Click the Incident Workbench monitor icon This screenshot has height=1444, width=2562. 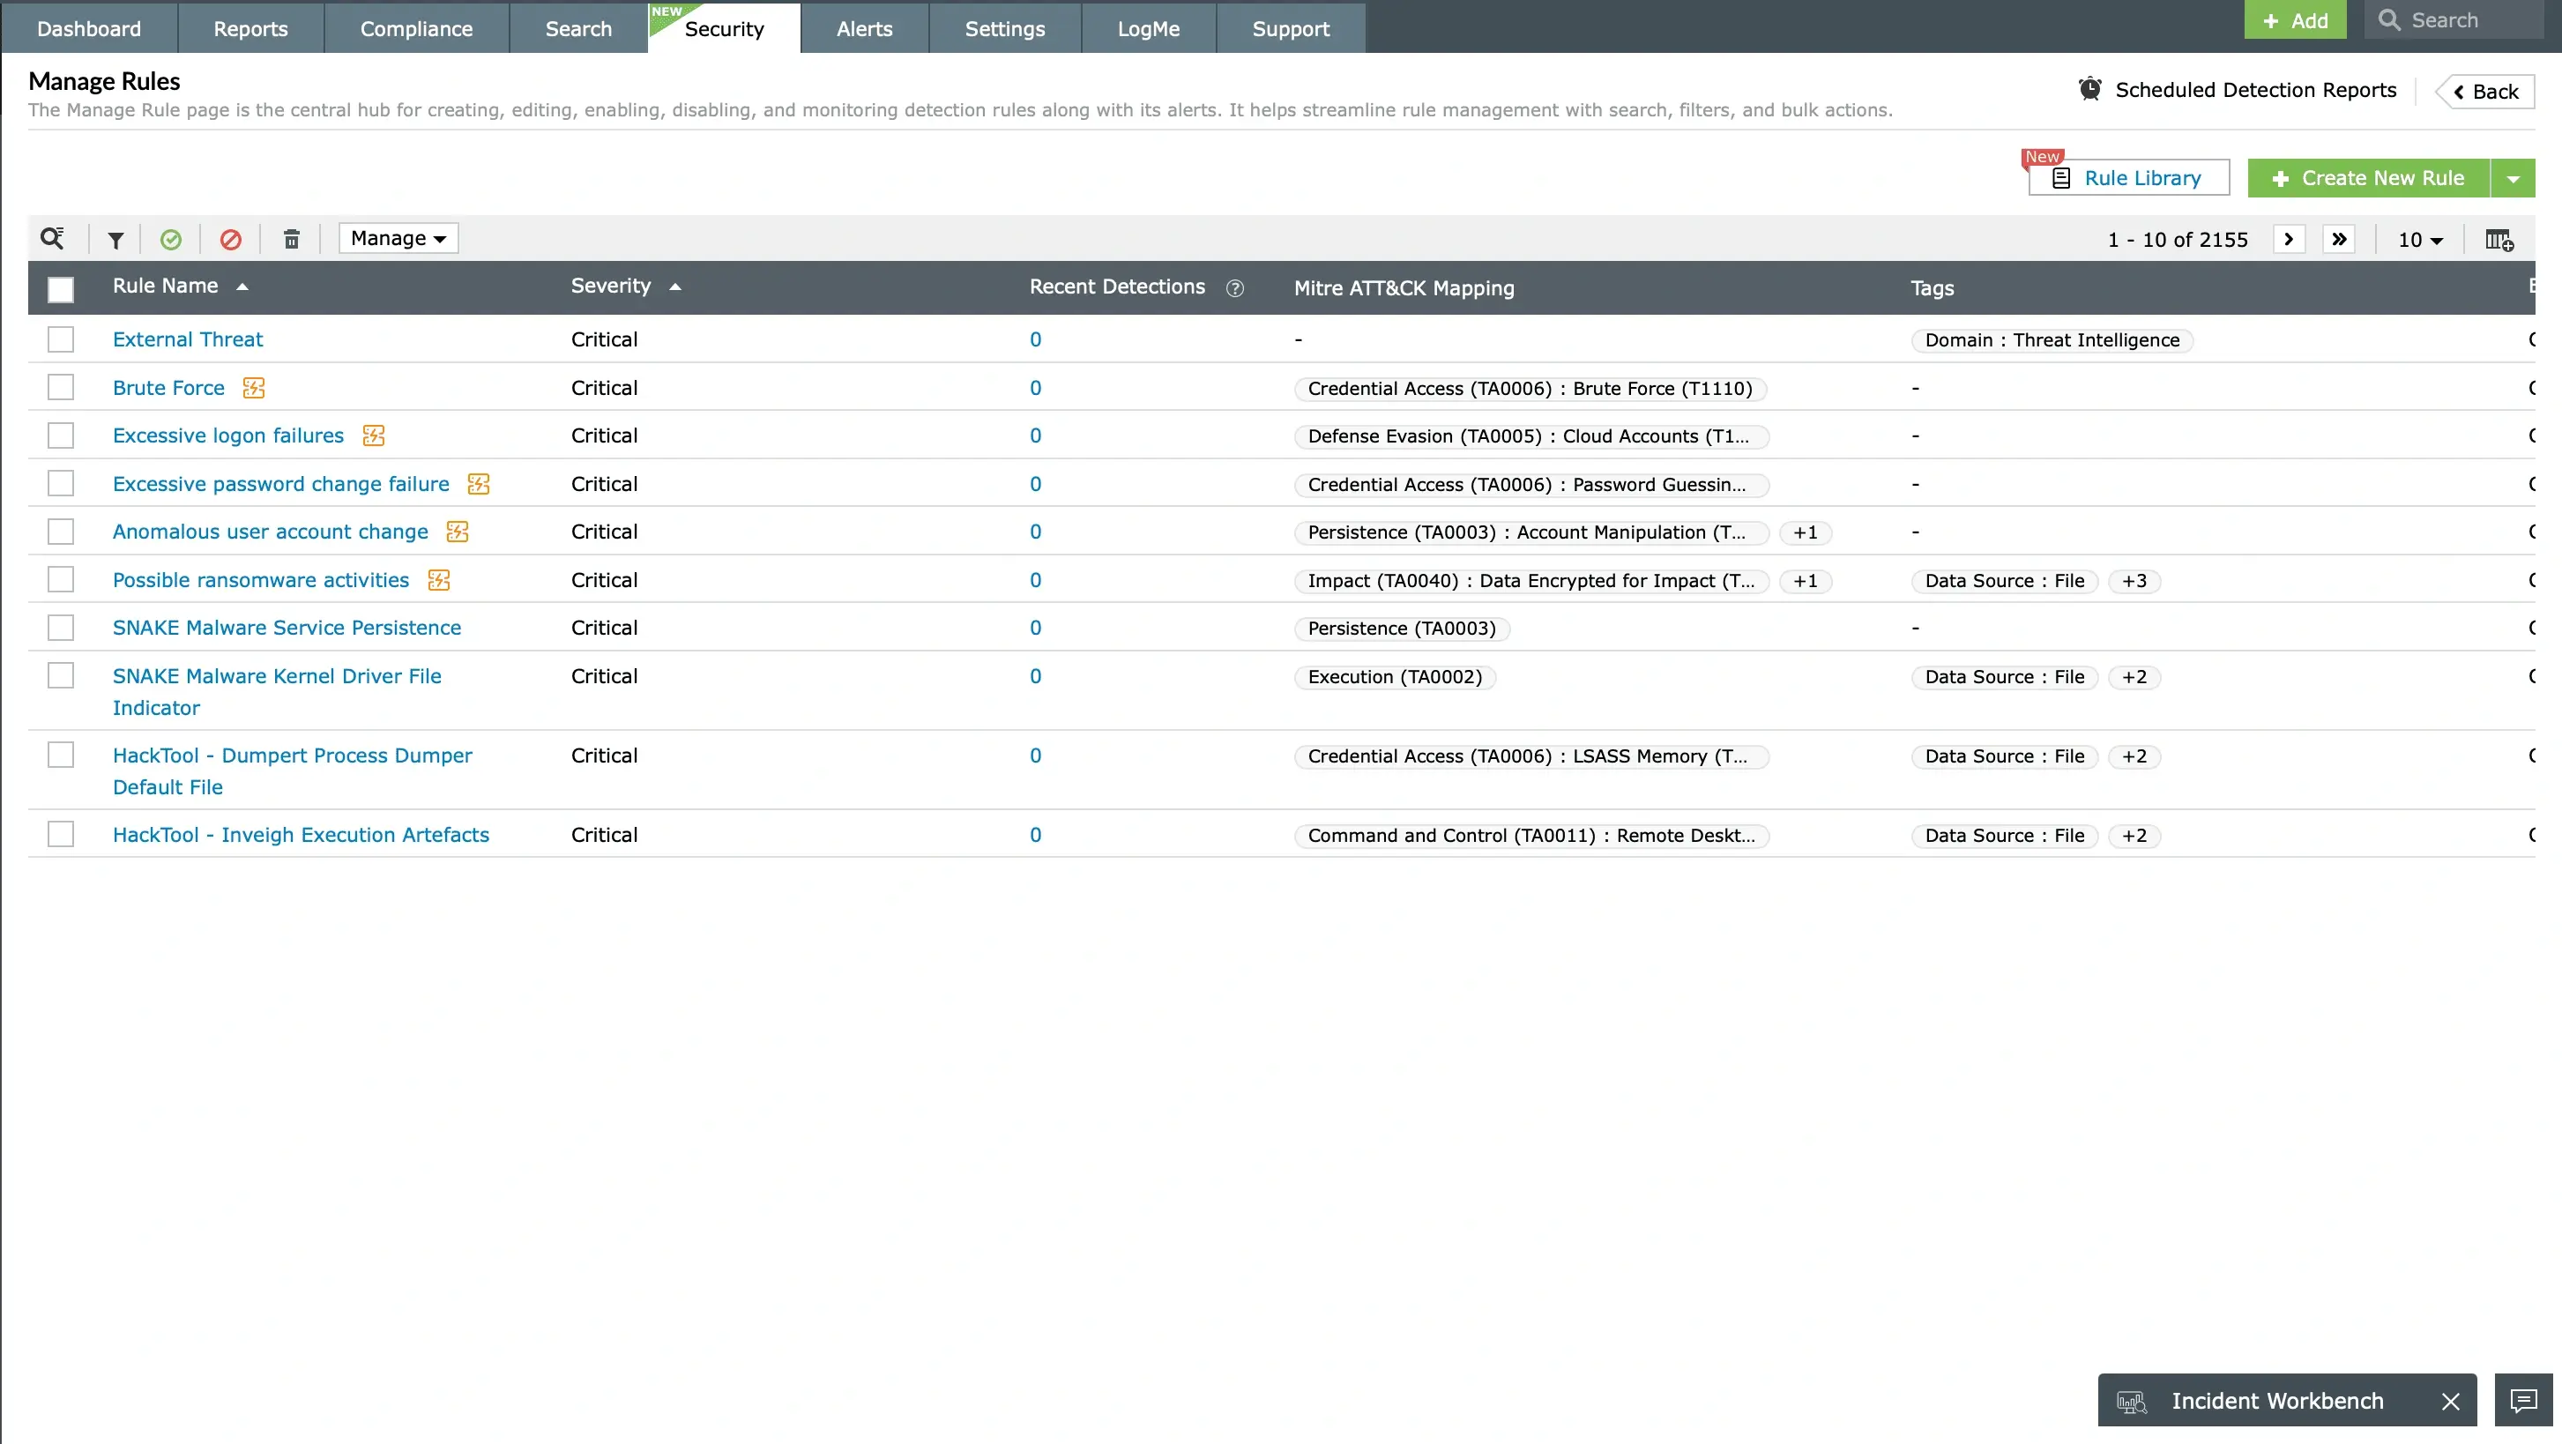pos(2132,1403)
